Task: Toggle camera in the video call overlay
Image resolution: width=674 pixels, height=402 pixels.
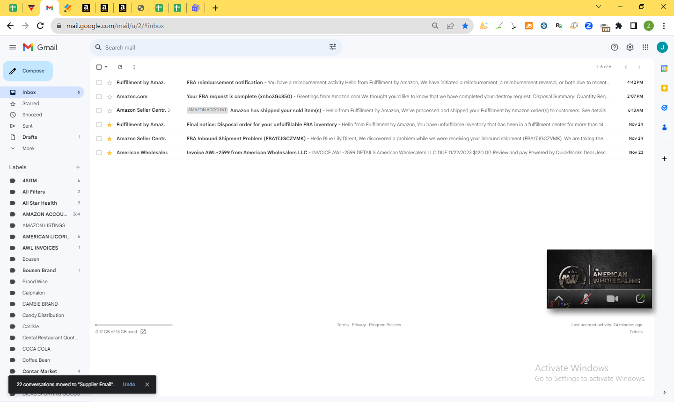Action: (612, 299)
